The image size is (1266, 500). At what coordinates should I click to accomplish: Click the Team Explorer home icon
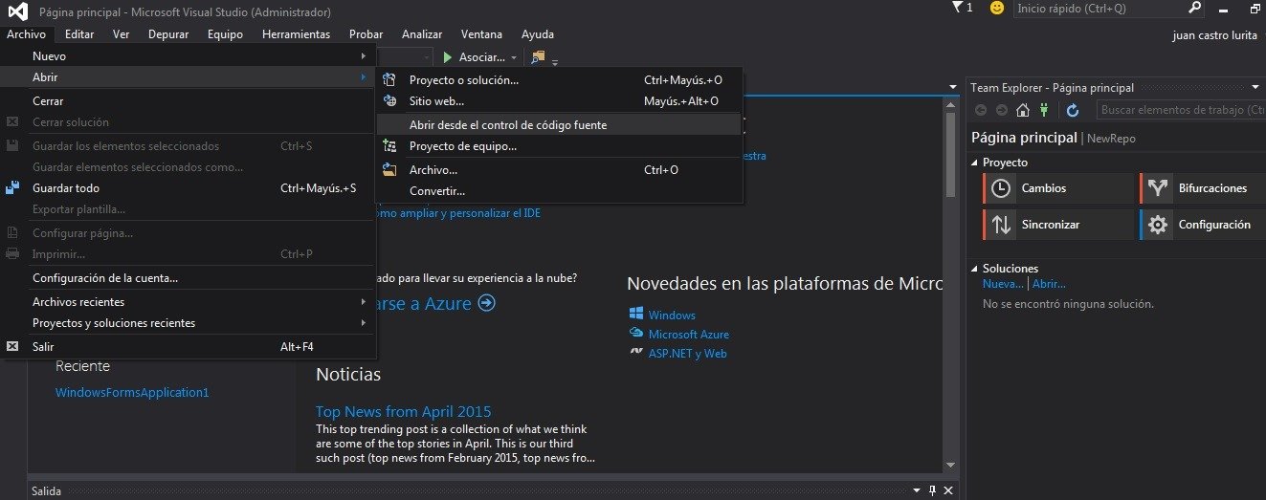pos(1023,110)
